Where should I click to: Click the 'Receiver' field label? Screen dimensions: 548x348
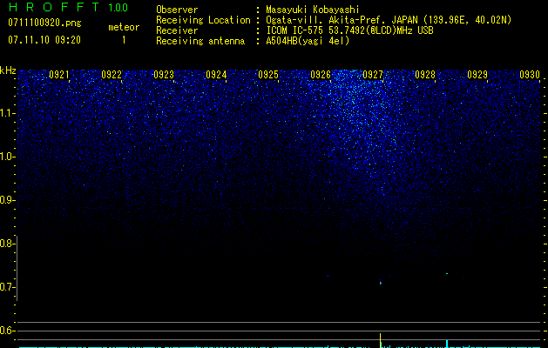tap(177, 30)
